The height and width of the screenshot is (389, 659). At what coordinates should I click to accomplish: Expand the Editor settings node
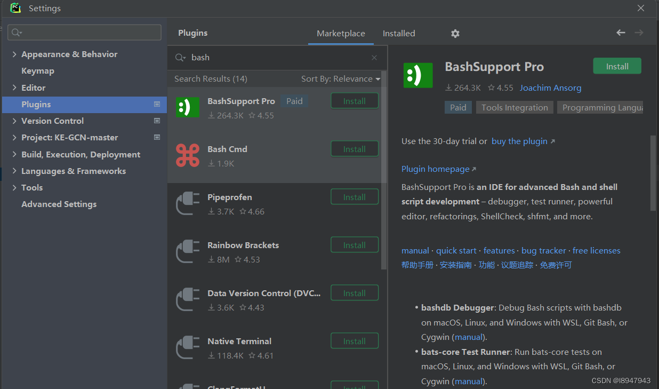(14, 88)
